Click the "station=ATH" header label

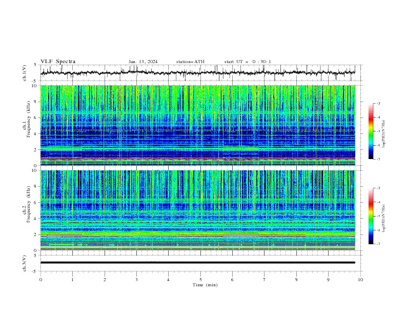(x=190, y=62)
